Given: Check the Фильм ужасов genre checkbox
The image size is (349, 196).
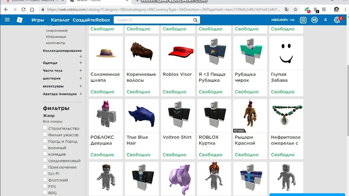Looking at the screenshot, I should tap(45, 134).
